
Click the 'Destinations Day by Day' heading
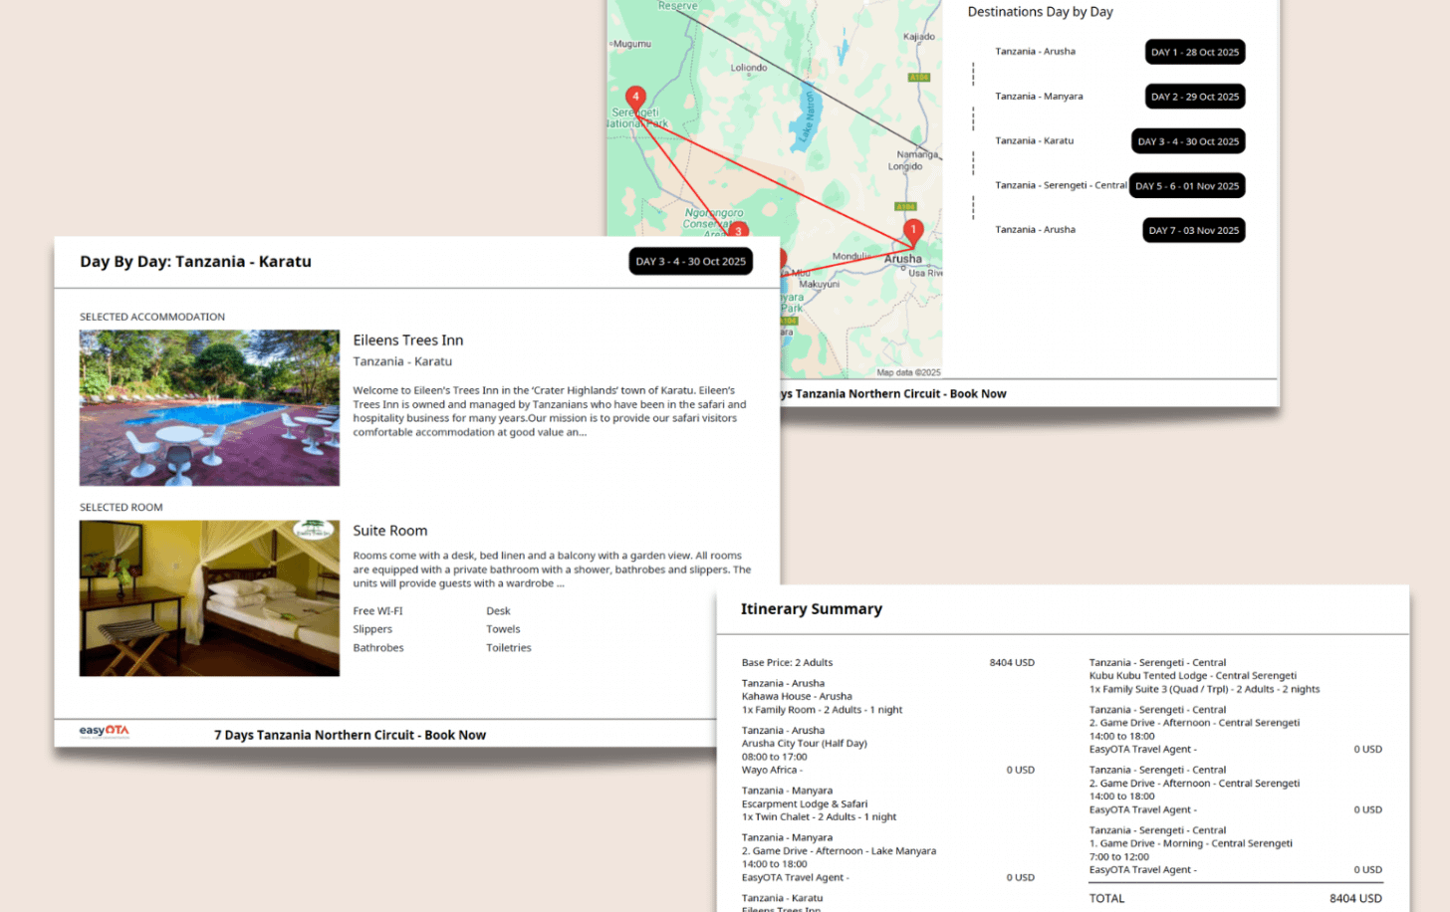click(1041, 12)
